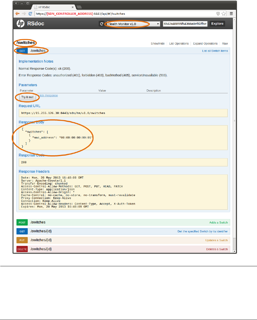The image size is (257, 320).
Task: Click the Adds a Switch description
Action: (x=218, y=223)
